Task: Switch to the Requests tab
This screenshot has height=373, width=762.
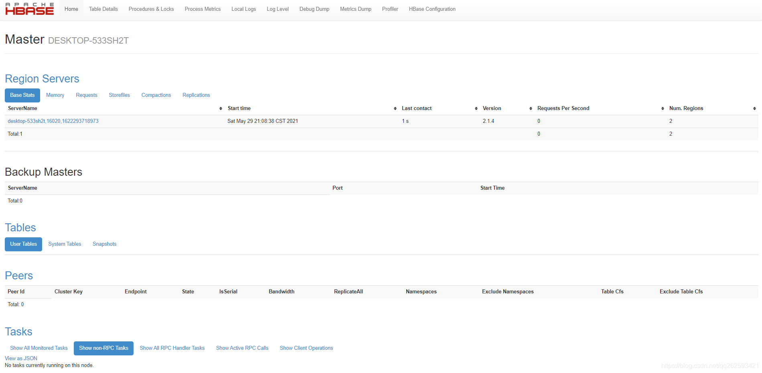Action: pos(87,95)
